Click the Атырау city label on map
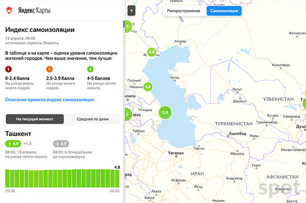This screenshot has width=306, height=203. [x=180, y=41]
